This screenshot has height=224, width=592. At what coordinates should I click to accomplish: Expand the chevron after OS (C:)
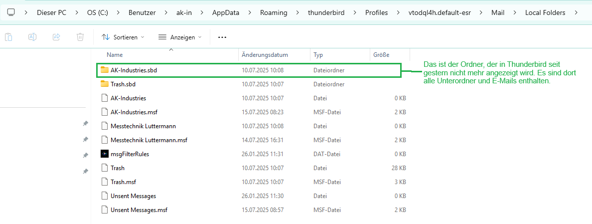tap(118, 12)
